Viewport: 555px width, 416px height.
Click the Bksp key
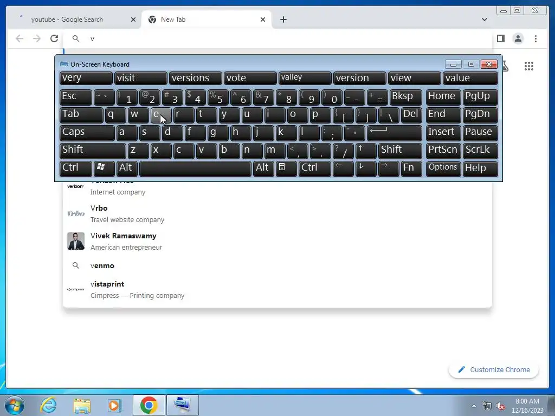[x=405, y=97]
